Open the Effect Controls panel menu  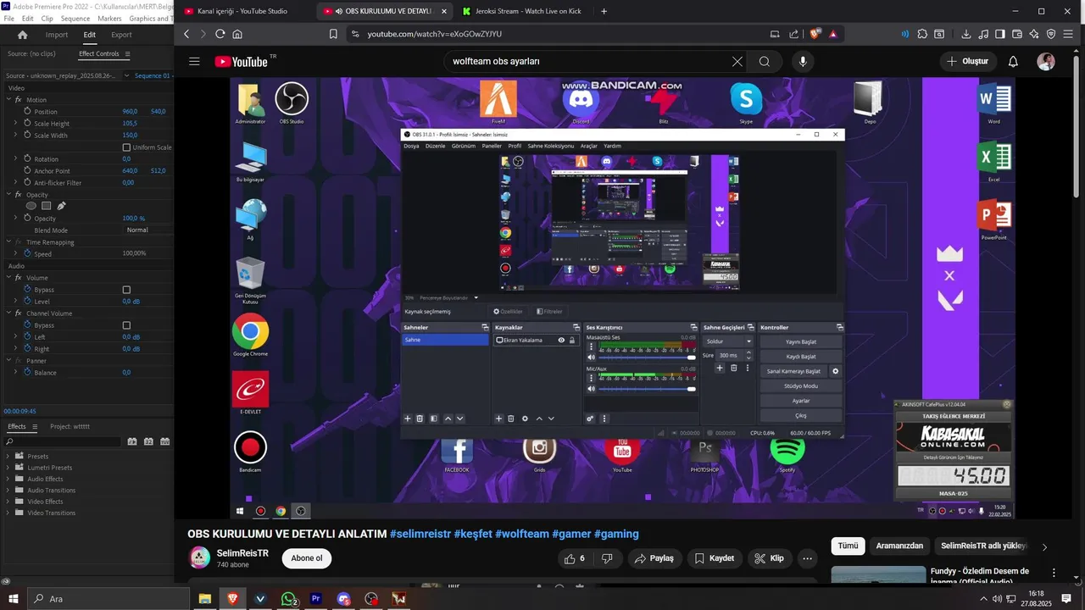coord(127,54)
